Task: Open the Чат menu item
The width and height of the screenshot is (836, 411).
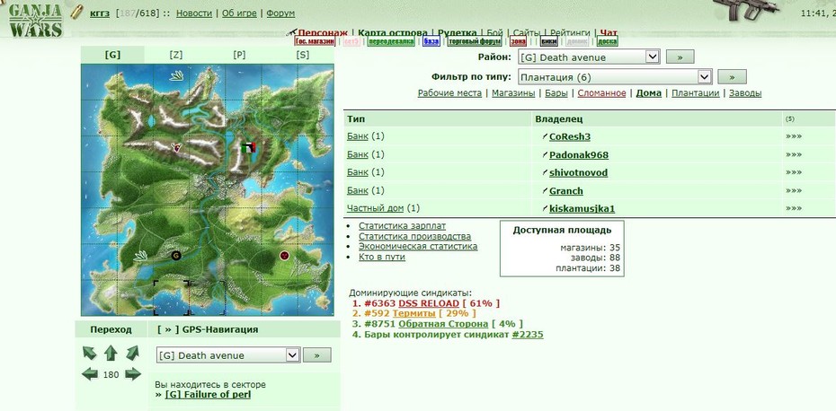Action: point(609,32)
